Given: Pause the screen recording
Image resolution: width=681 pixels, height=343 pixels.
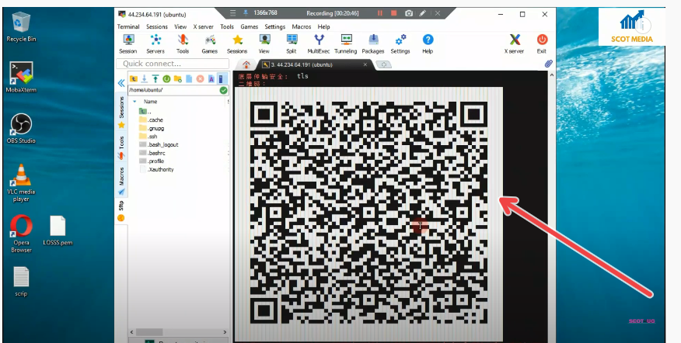Looking at the screenshot, I should click(x=380, y=13).
